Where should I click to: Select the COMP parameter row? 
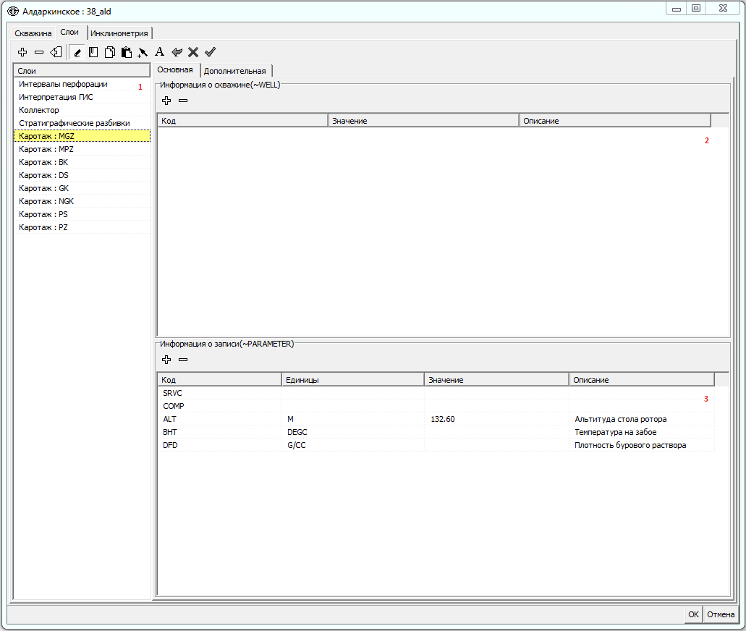click(x=436, y=406)
